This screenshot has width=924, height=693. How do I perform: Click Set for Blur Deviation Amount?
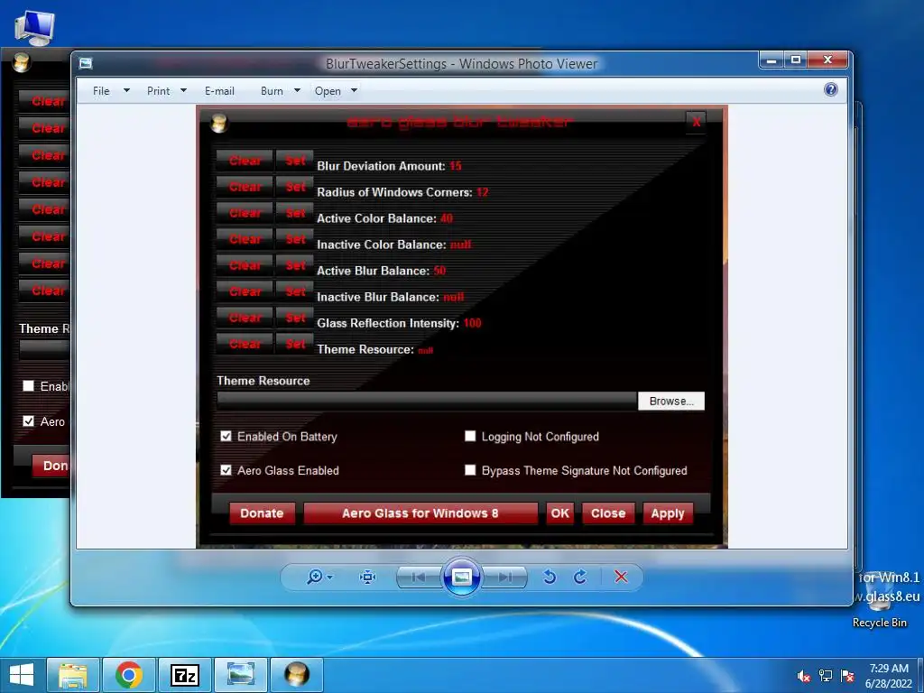295,161
